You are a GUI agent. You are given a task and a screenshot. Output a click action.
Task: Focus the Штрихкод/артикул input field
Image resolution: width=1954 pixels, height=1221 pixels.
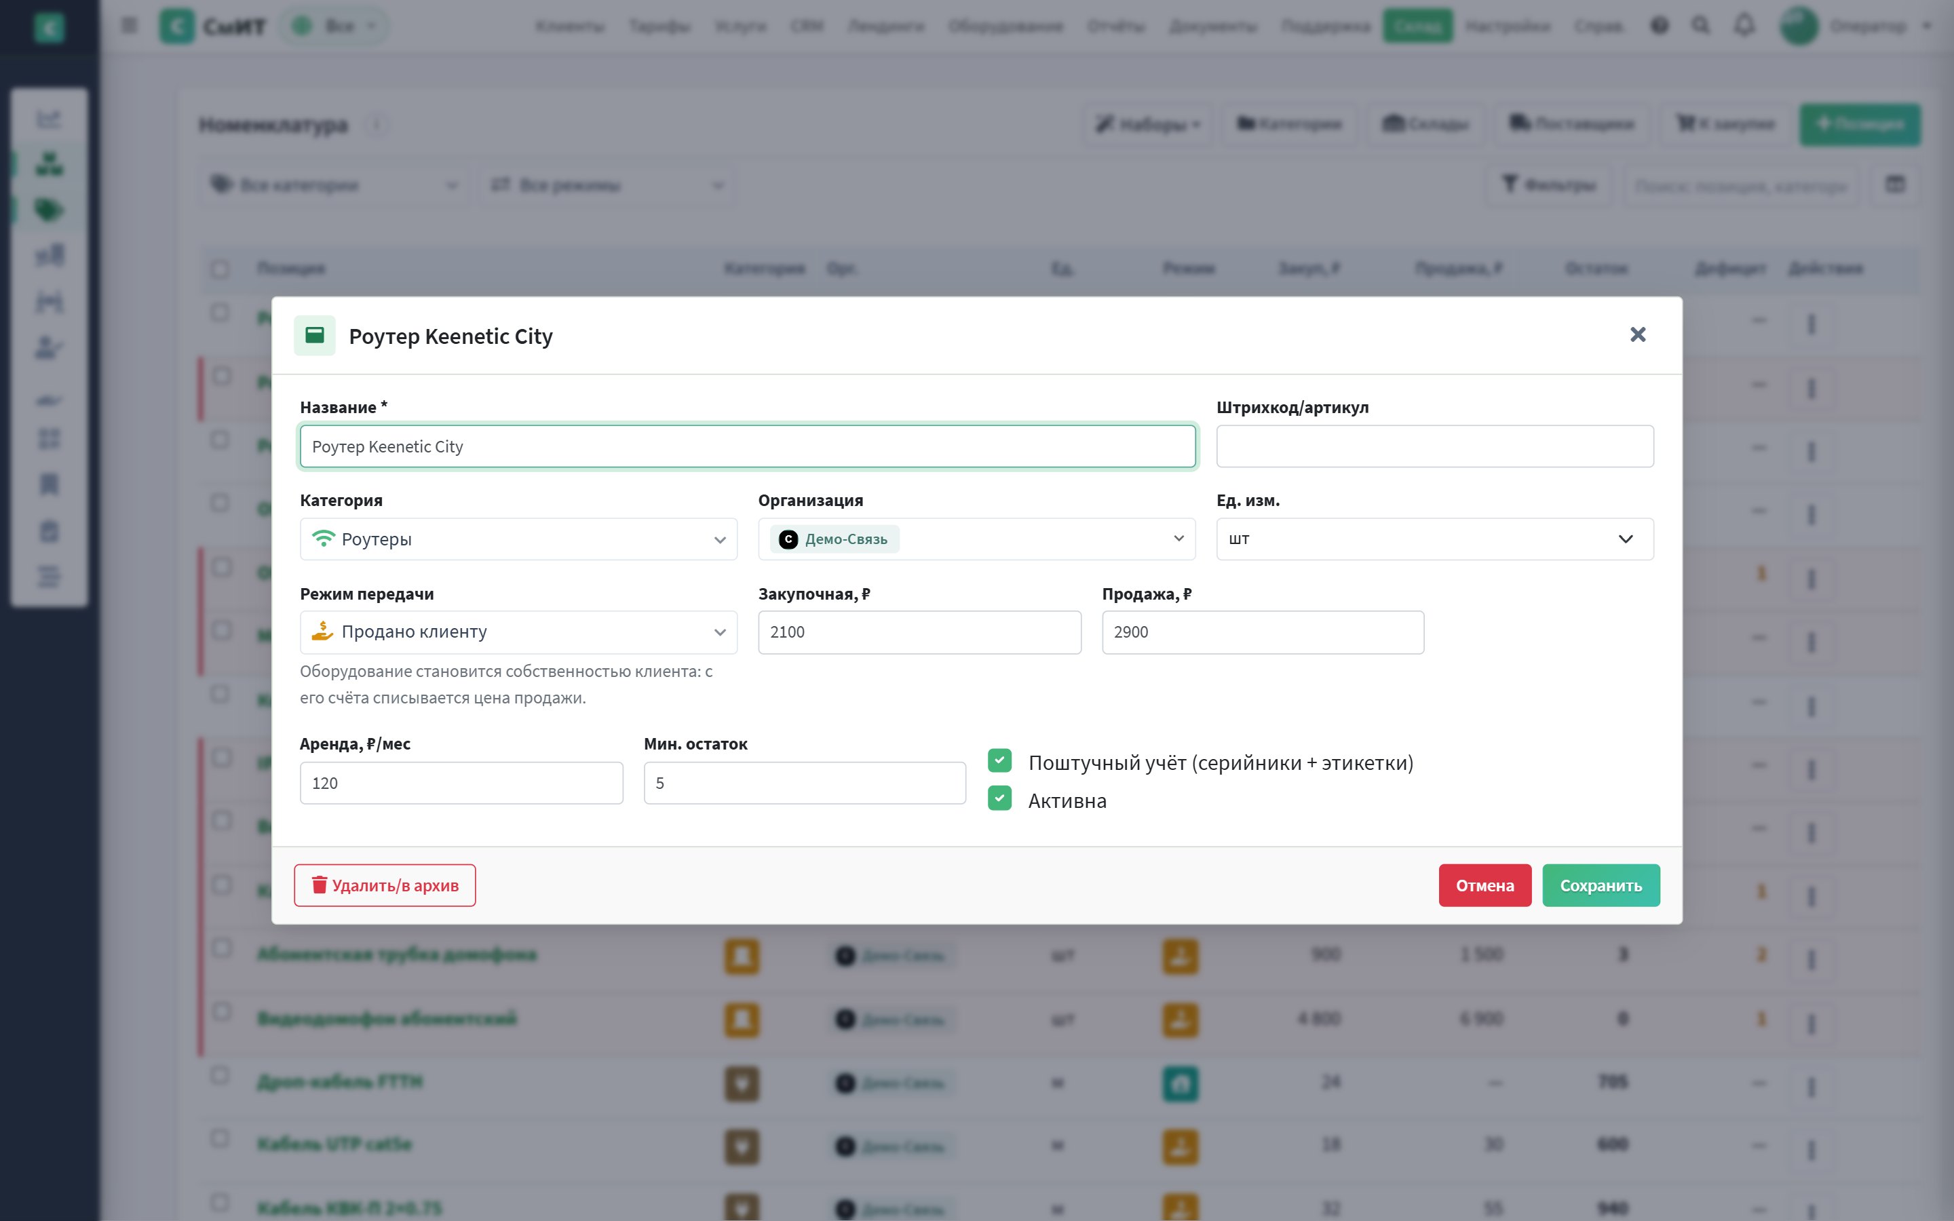point(1435,446)
